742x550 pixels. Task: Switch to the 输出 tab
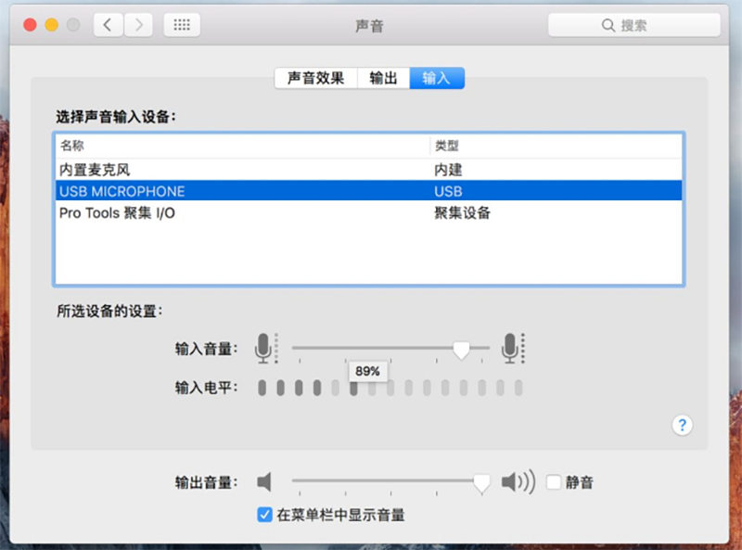click(383, 78)
